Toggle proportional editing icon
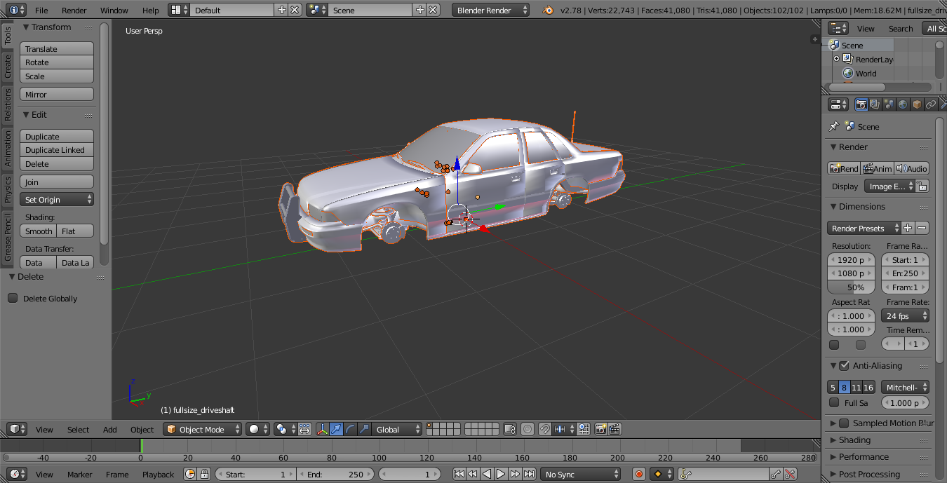Image resolution: width=947 pixels, height=483 pixels. click(528, 429)
